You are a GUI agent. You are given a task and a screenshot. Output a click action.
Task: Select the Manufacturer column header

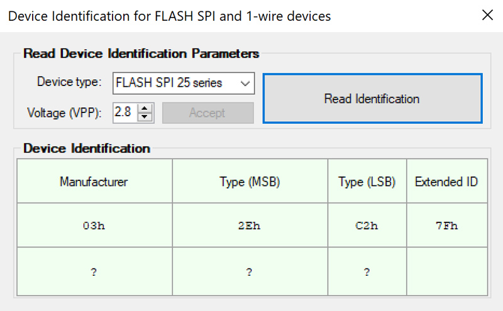(94, 182)
